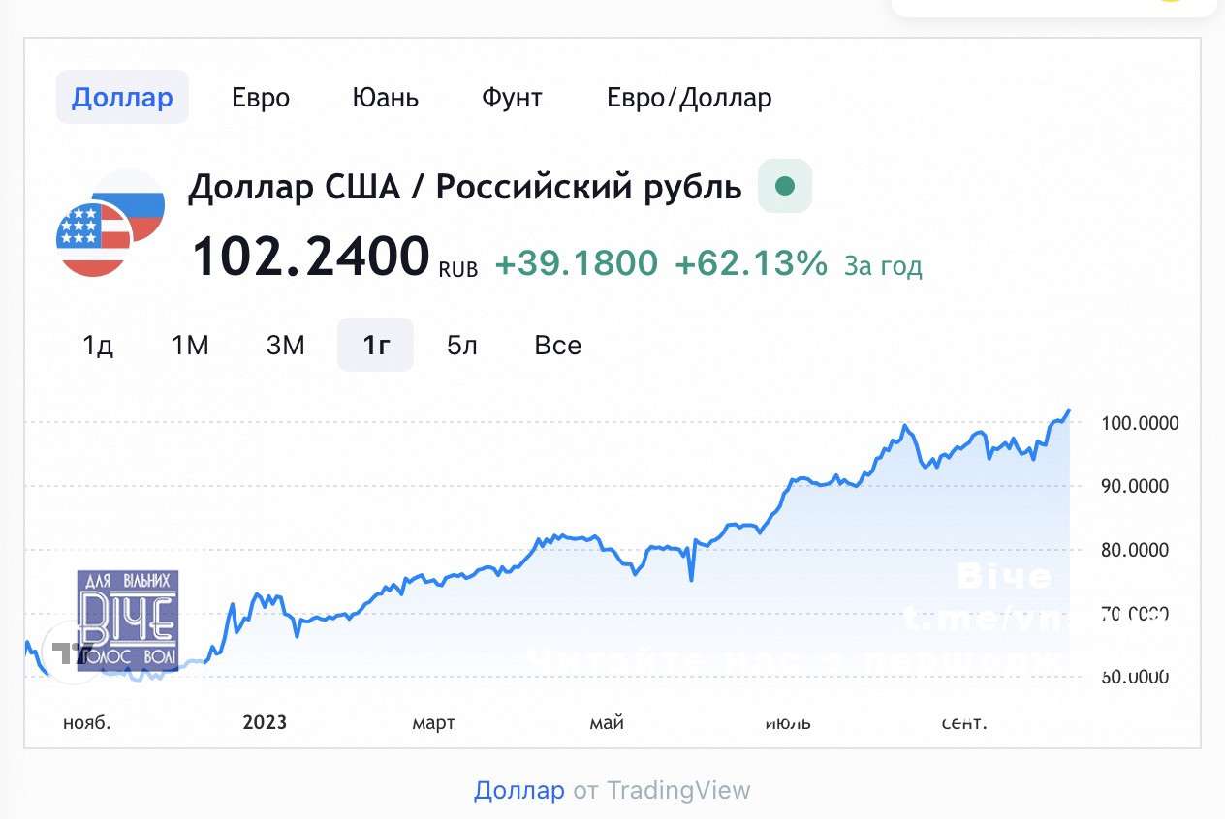Click the TradingView logo on chart
Image resolution: width=1225 pixels, height=819 pixels.
[72, 652]
